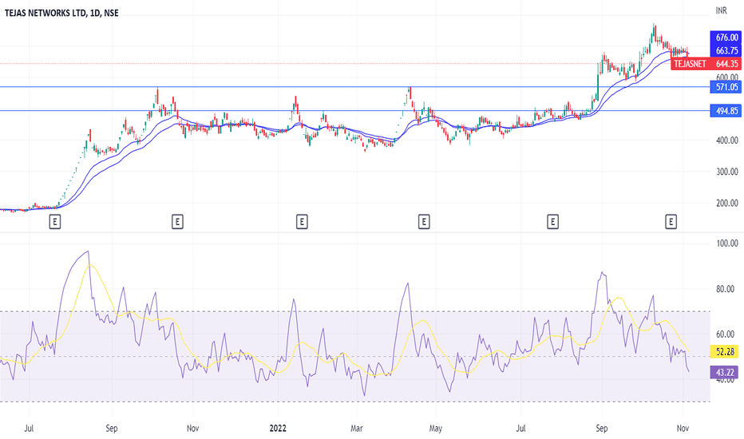Screen dimensions: 744x439
Task: Click the earnings E marker after 2022 label
Action: point(302,222)
